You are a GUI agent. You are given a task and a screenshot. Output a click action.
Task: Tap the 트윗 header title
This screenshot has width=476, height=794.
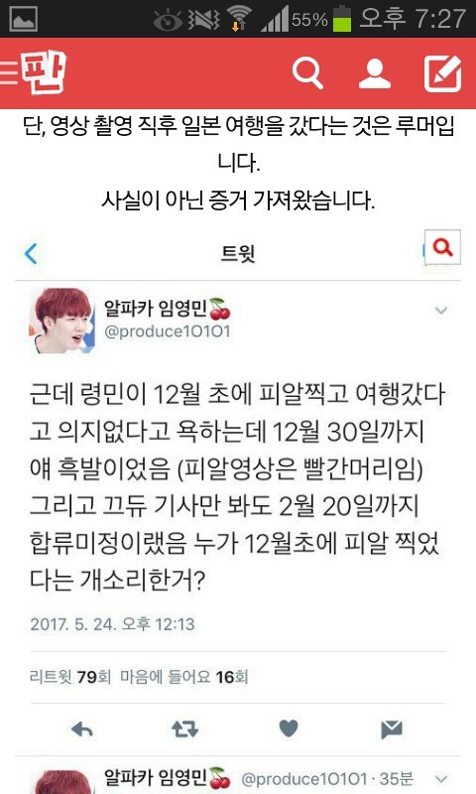coord(237,253)
